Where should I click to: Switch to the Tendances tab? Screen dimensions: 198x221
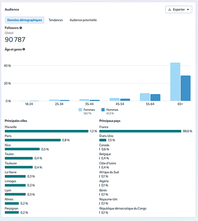[x=56, y=20]
